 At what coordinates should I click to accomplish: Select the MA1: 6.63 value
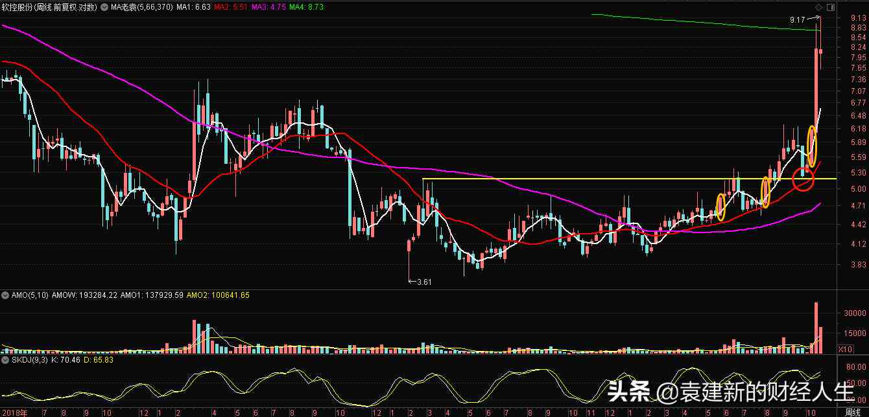coord(193,7)
